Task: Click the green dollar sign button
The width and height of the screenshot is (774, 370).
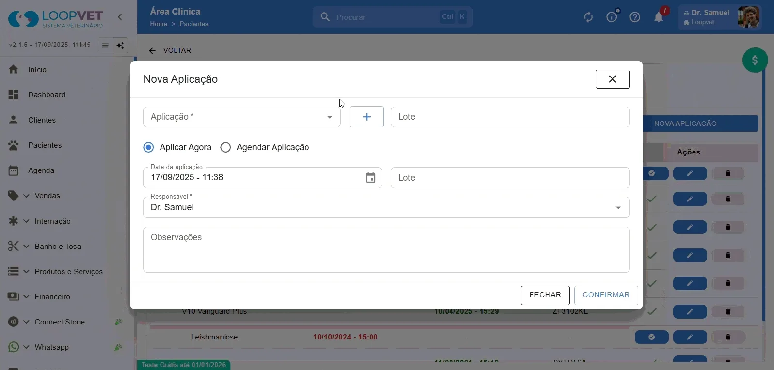Action: 755,60
